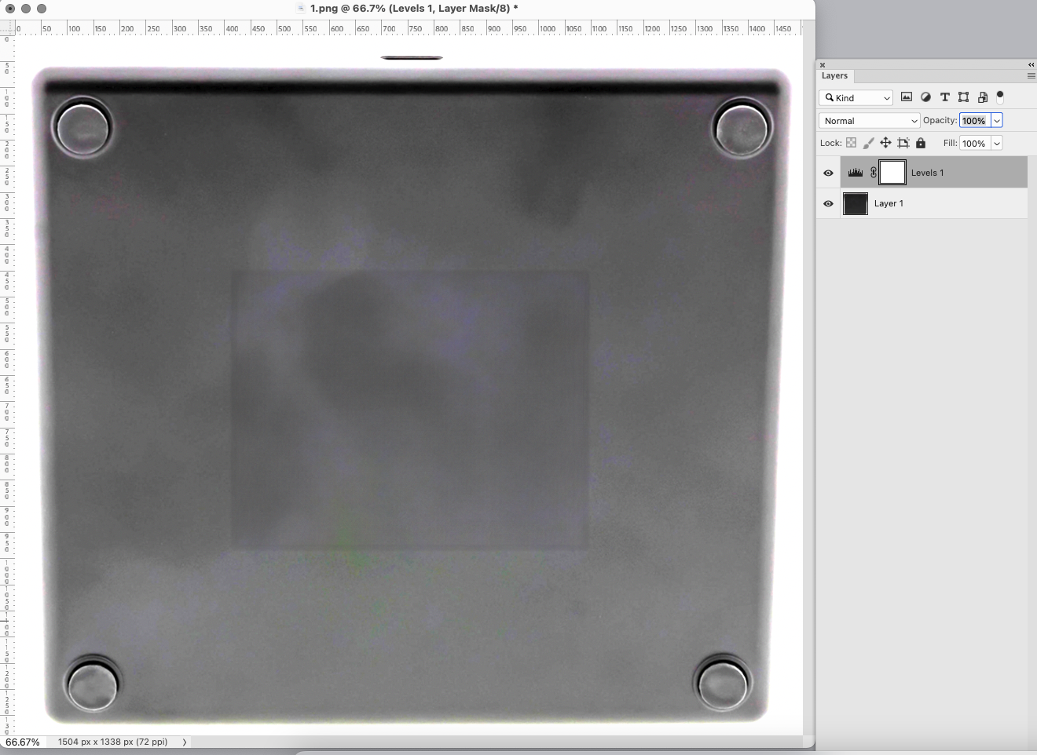Select the pixel layers filter icon
Viewport: 1037px width, 755px height.
pos(907,97)
